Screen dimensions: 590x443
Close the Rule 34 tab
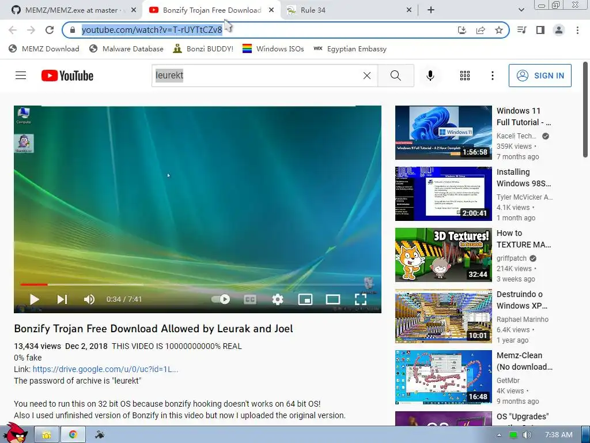pos(409,10)
